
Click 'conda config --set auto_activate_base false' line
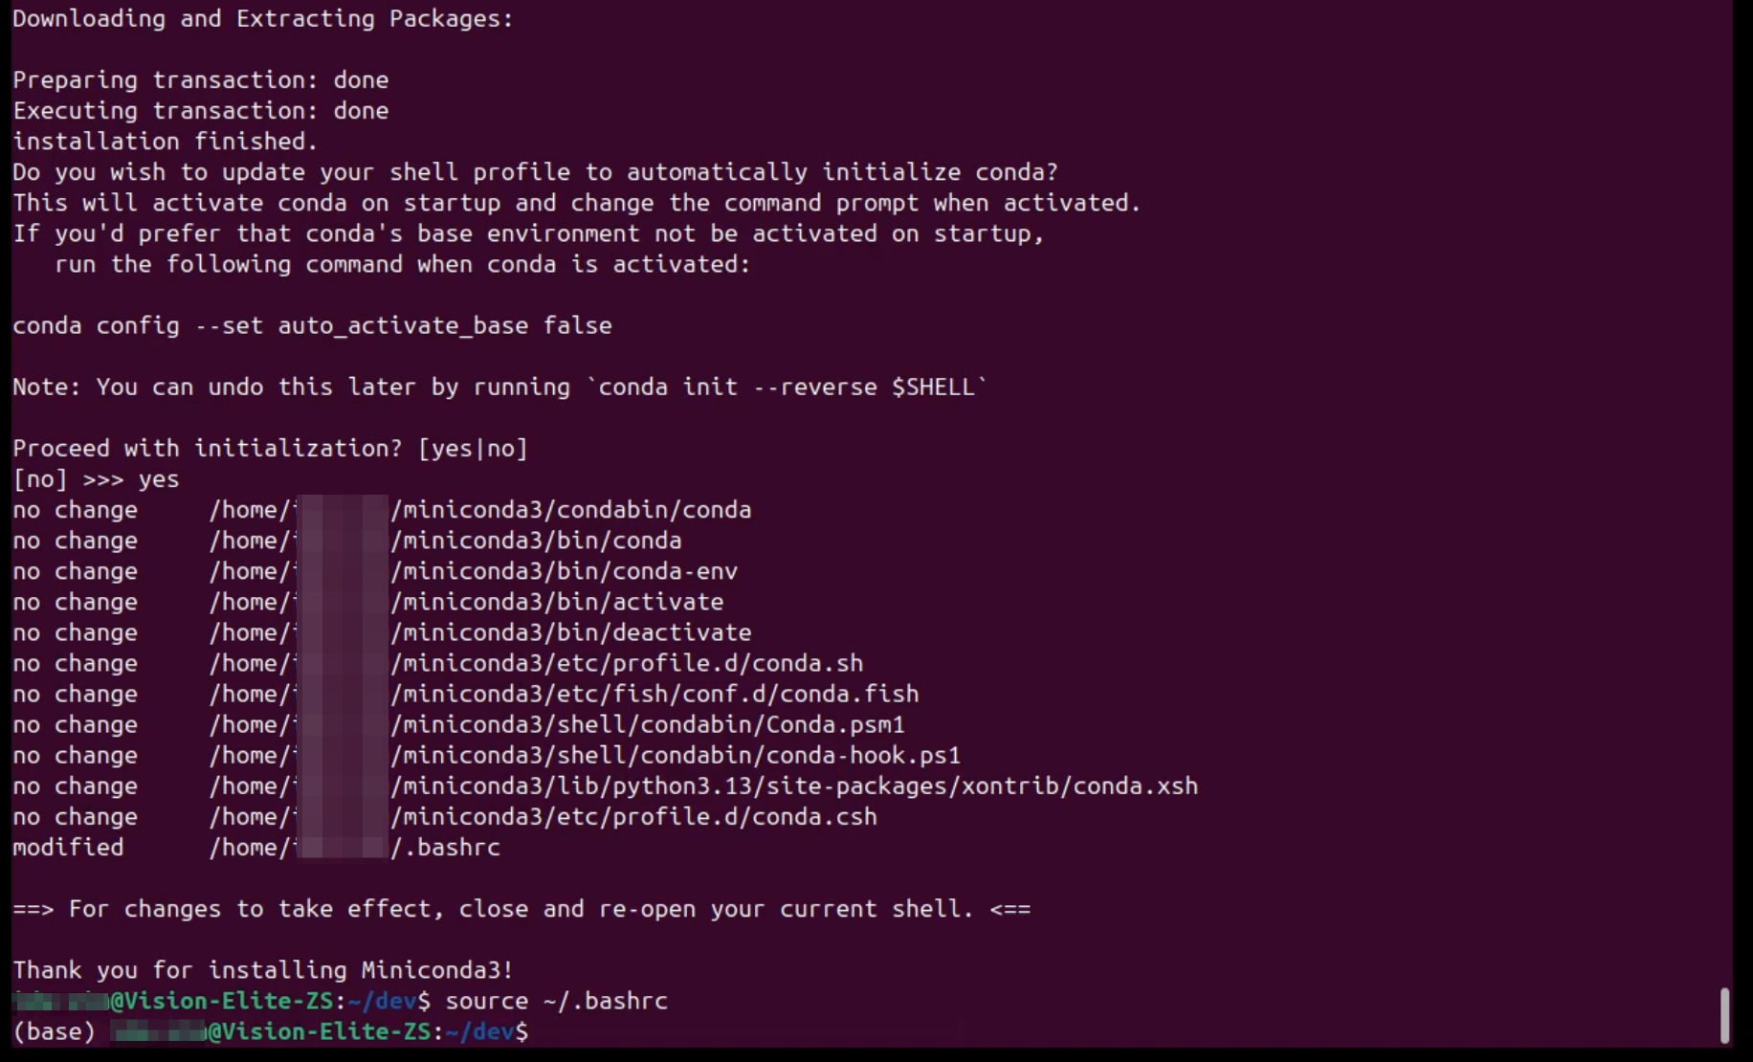click(x=312, y=325)
